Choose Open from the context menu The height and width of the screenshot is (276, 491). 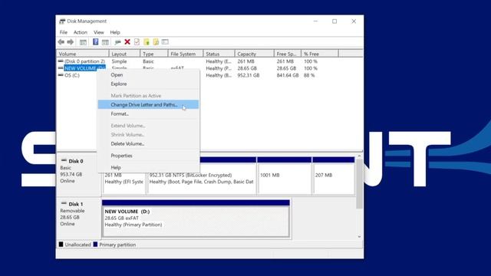(x=148, y=75)
